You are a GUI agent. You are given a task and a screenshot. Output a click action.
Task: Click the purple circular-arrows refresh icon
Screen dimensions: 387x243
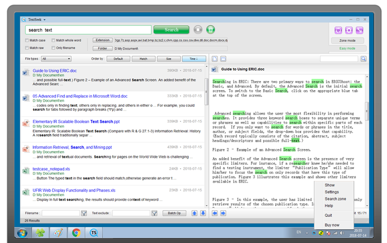[x=338, y=30]
